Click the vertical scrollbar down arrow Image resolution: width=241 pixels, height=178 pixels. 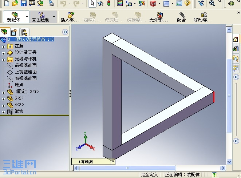[229, 162]
